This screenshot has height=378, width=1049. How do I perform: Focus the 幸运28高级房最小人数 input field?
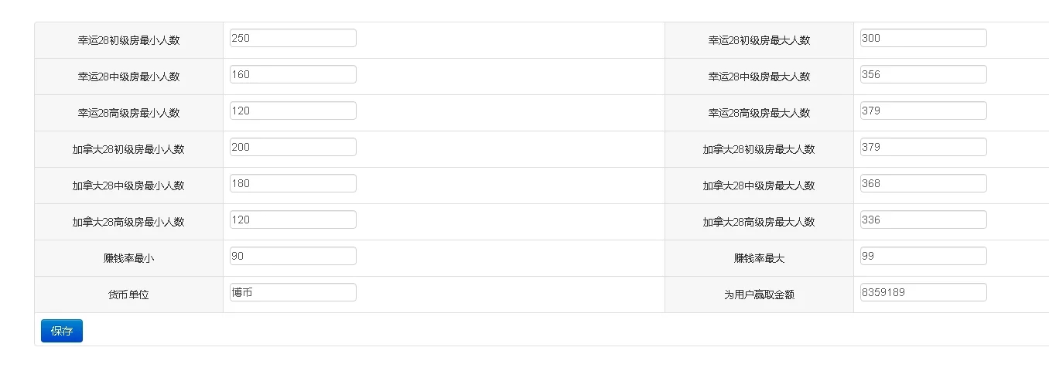point(293,111)
